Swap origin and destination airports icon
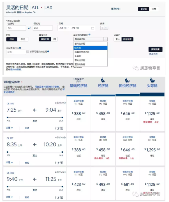Image resolution: width=169 pixels, height=202 pixels. coord(29,28)
